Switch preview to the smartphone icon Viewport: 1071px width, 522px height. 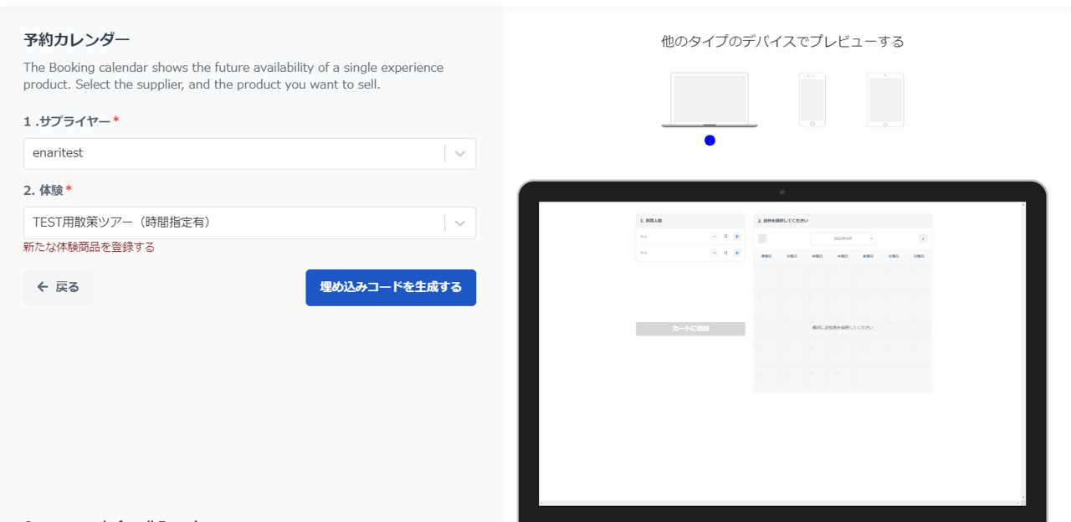812,100
